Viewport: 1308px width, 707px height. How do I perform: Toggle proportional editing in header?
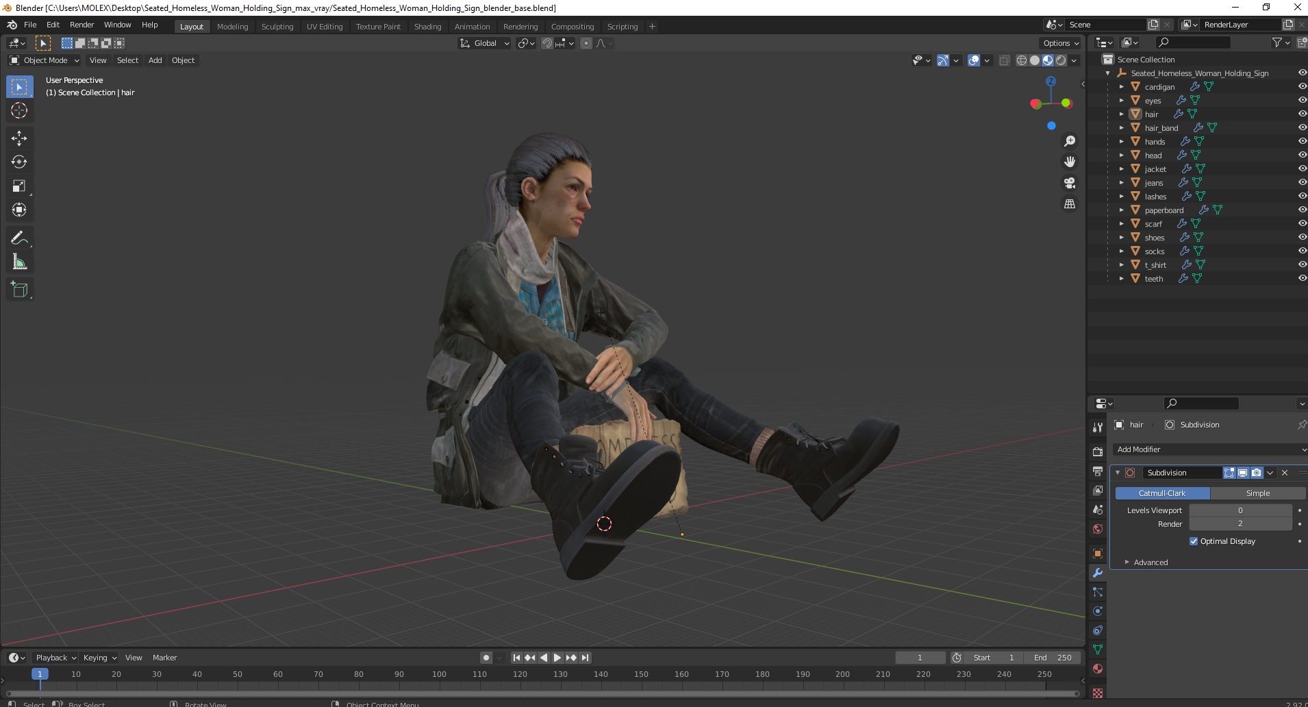[586, 43]
